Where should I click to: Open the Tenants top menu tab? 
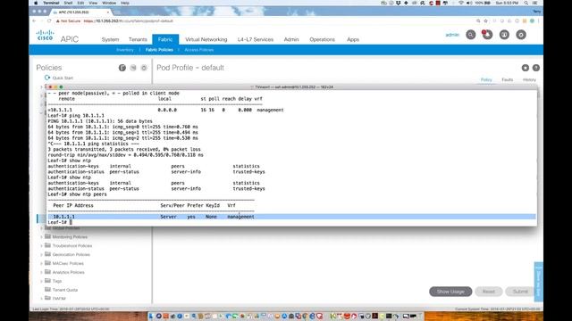point(138,39)
